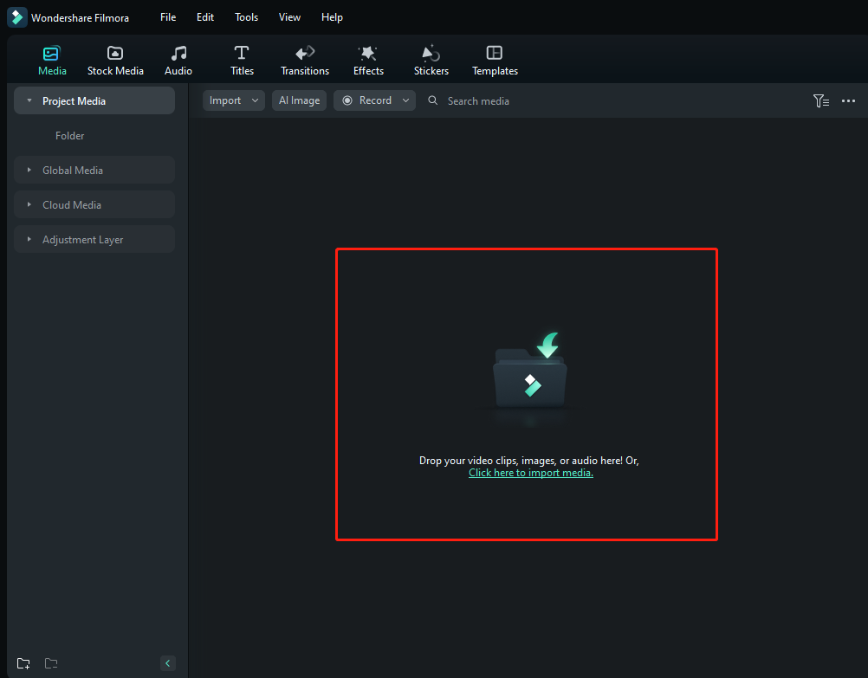Click the Stickers icon

pyautogui.click(x=431, y=59)
